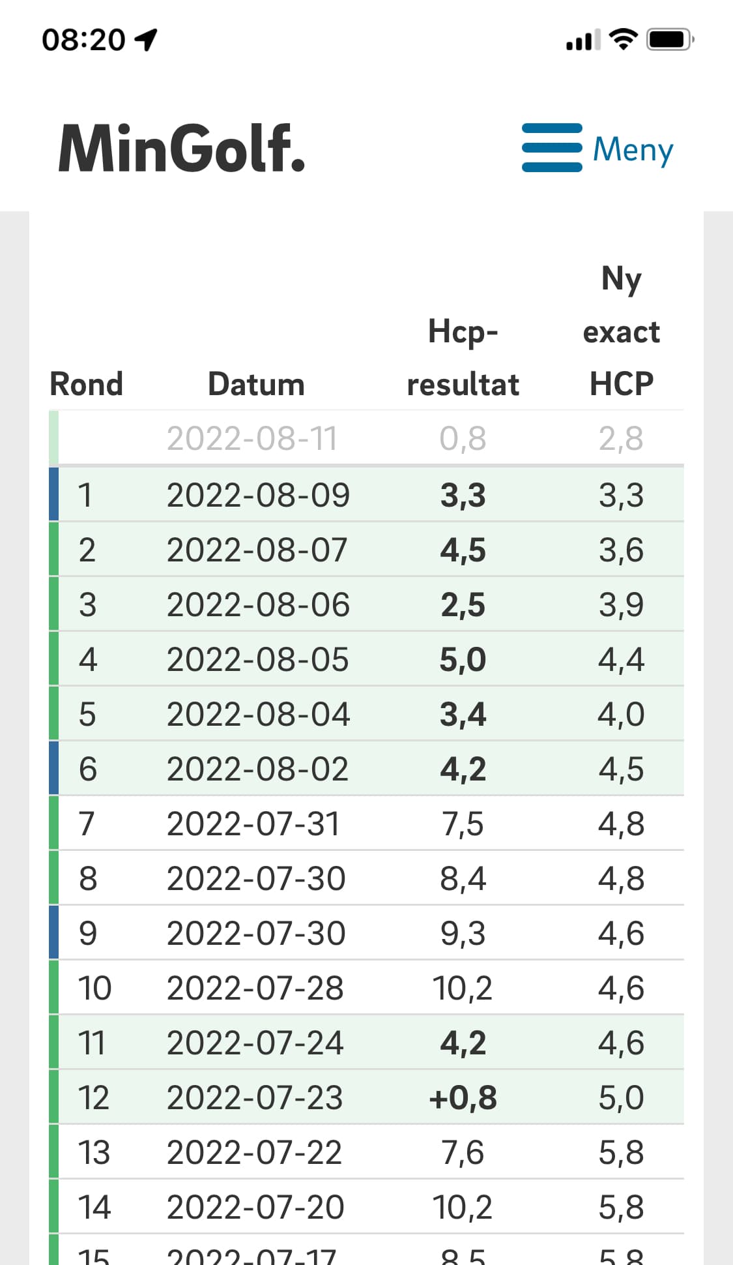Click the blue marker on round 9
This screenshot has width=733, height=1265.
pos(54,932)
